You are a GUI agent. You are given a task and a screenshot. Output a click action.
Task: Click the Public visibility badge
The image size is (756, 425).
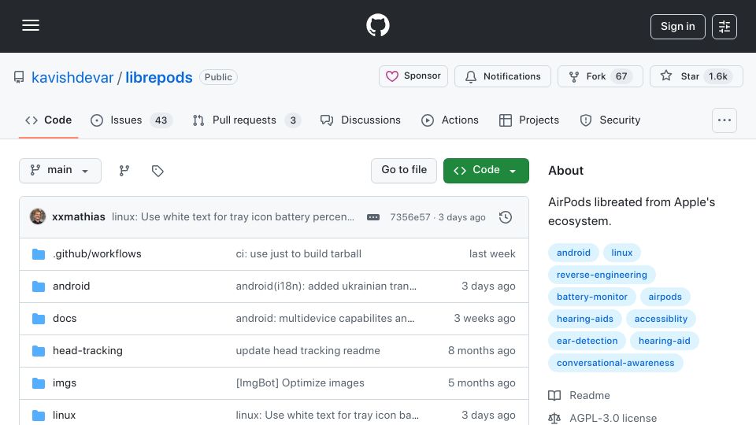(218, 77)
